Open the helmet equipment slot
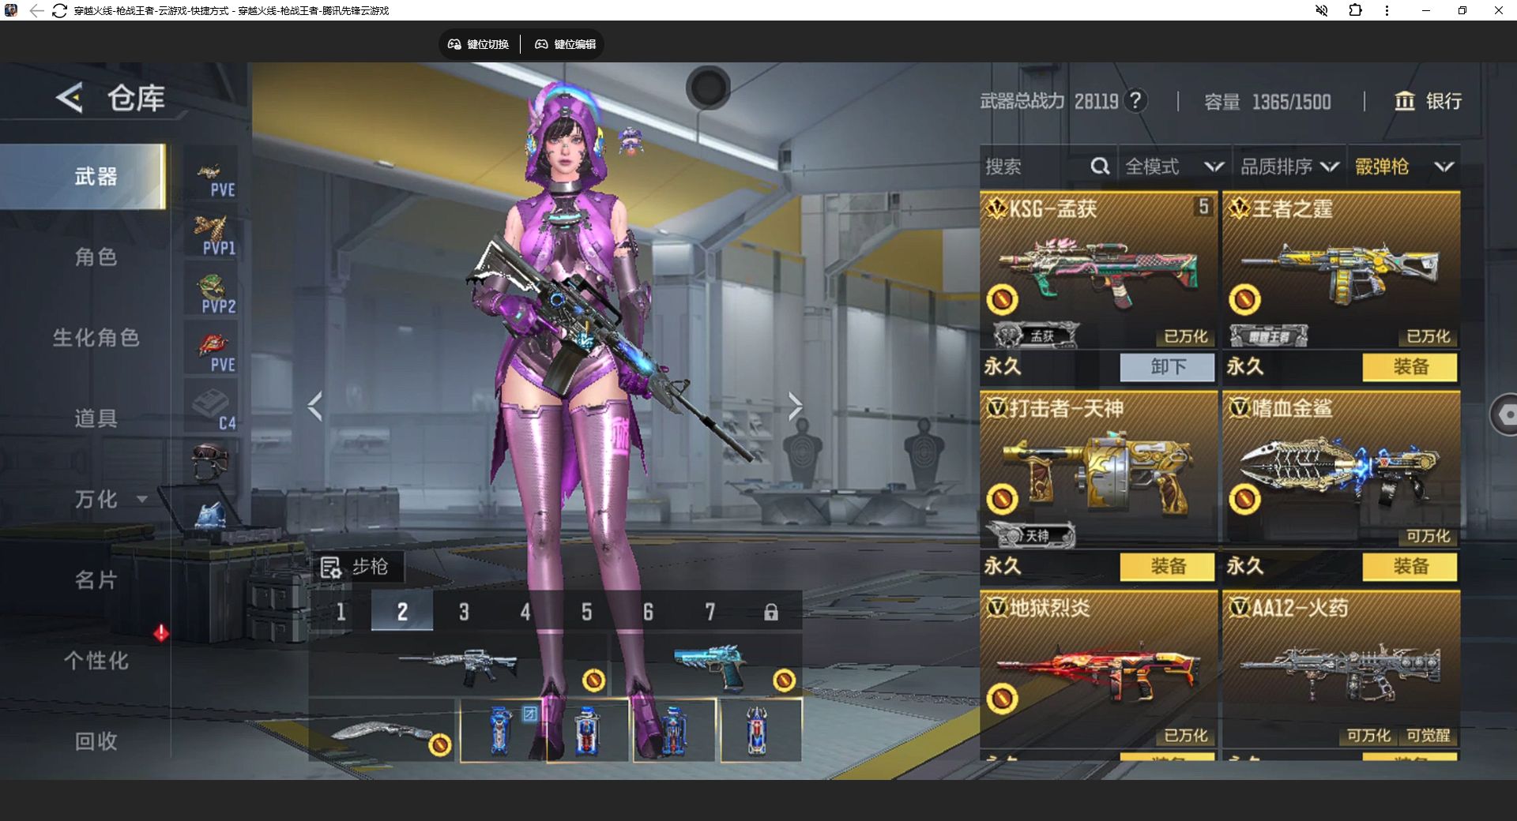 (x=210, y=461)
